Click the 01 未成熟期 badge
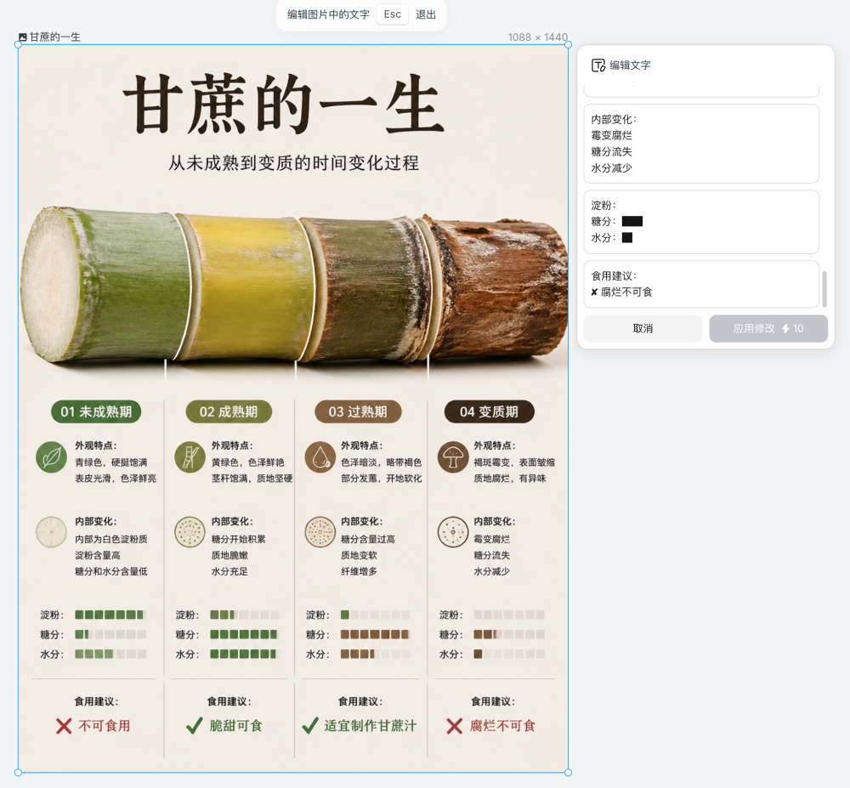The image size is (850, 788). (96, 412)
